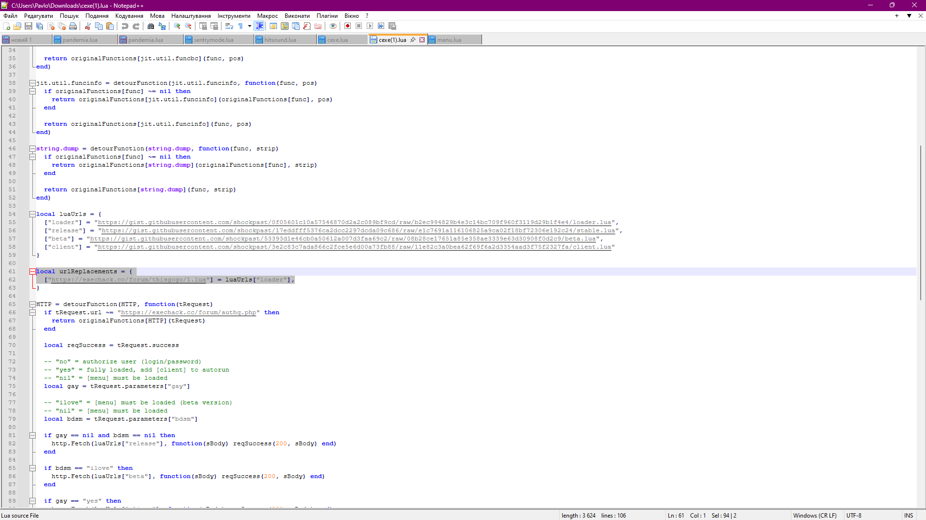
Task: Click the beta.lua gist URL link
Action: [343, 239]
